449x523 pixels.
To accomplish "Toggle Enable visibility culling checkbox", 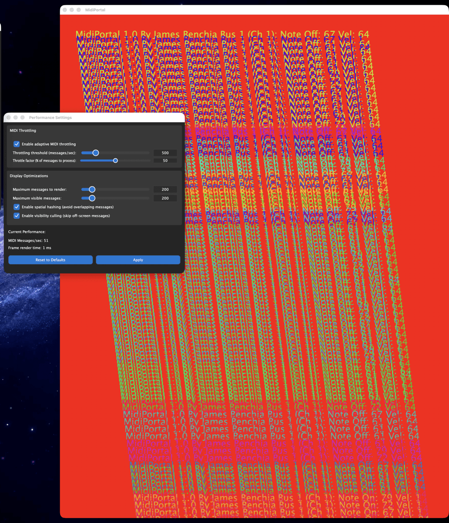I will tap(17, 216).
